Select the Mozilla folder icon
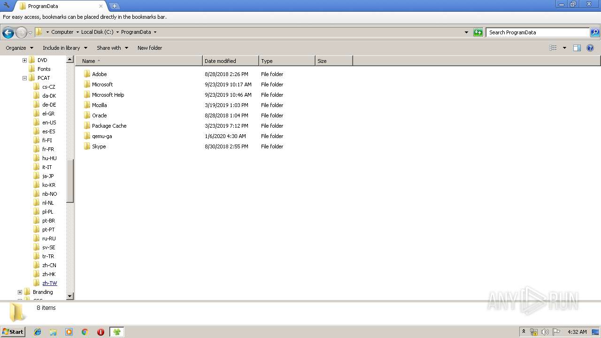 pos(87,105)
